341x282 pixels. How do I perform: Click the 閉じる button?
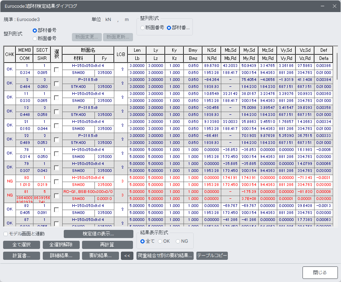(320, 272)
